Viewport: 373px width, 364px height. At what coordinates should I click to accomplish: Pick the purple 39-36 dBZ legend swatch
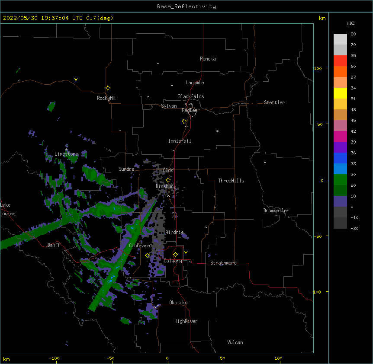(x=340, y=147)
